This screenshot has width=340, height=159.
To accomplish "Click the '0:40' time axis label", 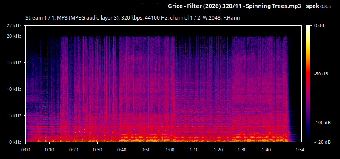I will click(x=122, y=150).
